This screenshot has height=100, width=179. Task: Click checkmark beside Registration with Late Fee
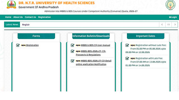pos(127,58)
